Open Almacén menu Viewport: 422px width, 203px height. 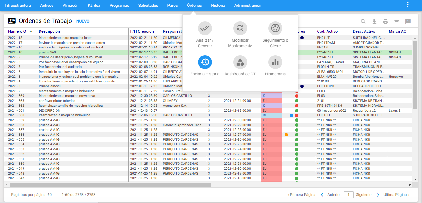click(70, 5)
